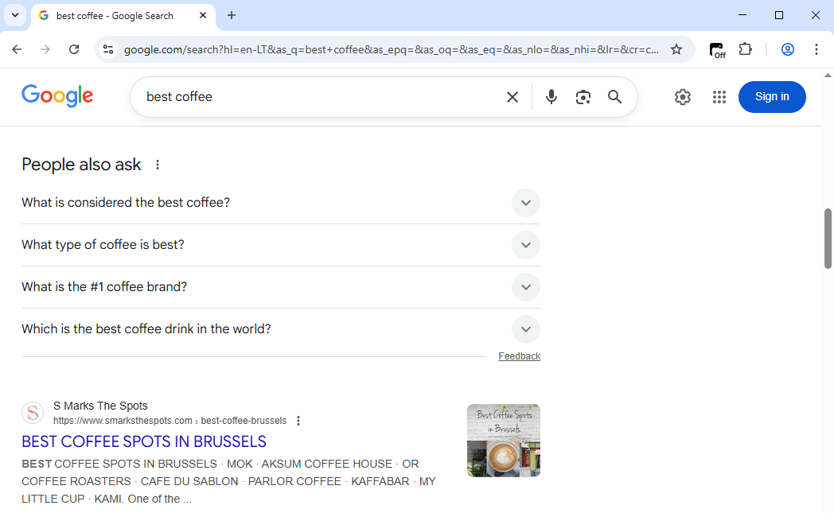Open the Chrome extensions puzzle icon
The image size is (834, 513).
(746, 49)
